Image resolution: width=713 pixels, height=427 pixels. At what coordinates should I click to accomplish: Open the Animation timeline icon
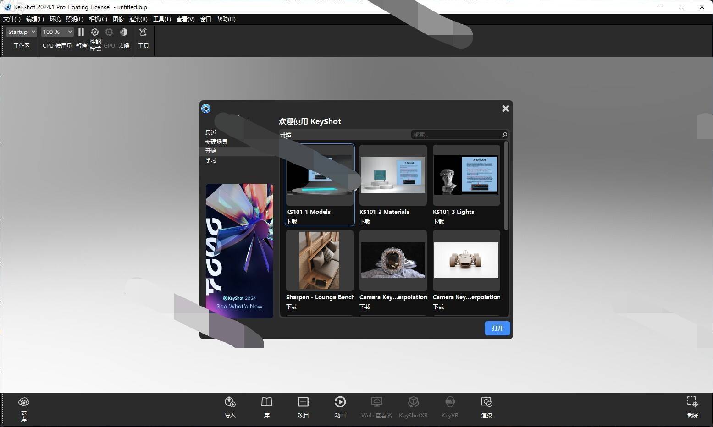tap(340, 402)
